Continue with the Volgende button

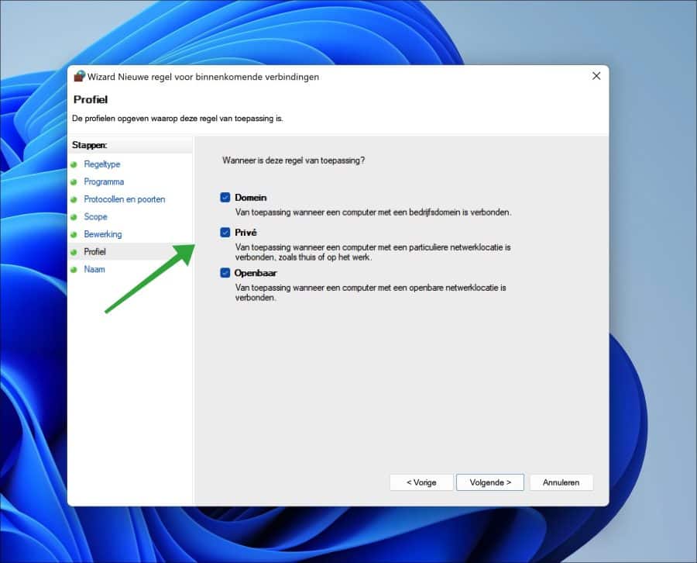490,482
